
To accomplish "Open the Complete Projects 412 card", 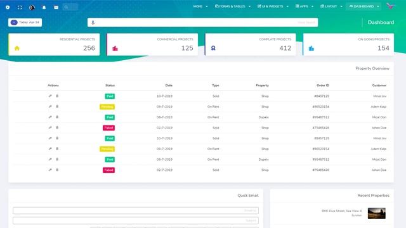I will [x=250, y=44].
